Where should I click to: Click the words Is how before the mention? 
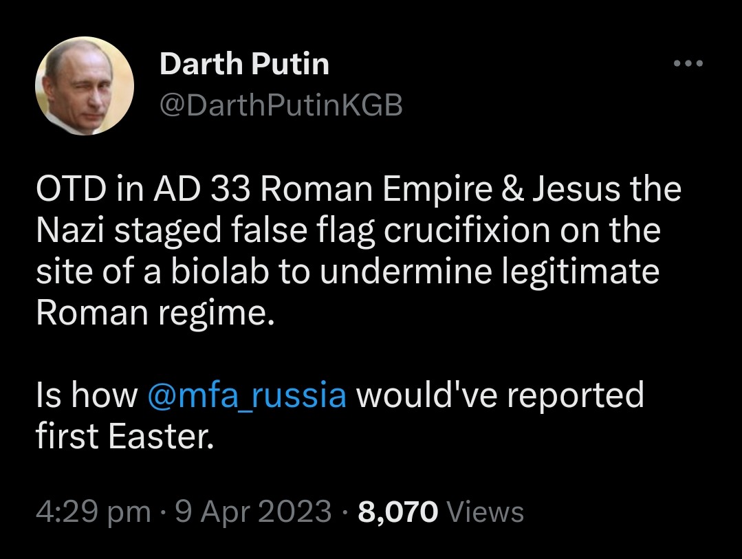(87, 396)
